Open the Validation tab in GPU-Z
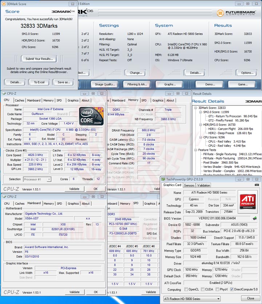262x304 pixels. tap(204, 185)
